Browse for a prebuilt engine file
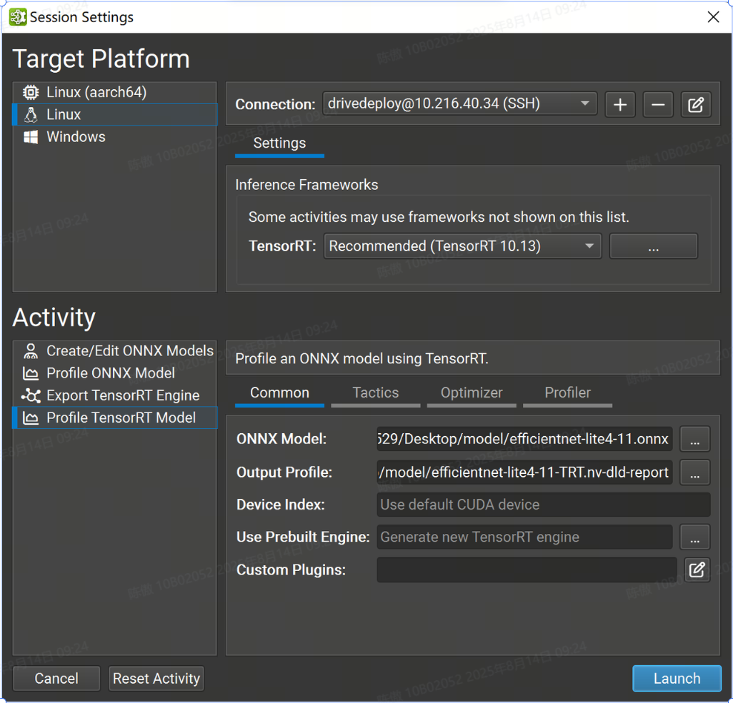The image size is (733, 703). (x=694, y=537)
